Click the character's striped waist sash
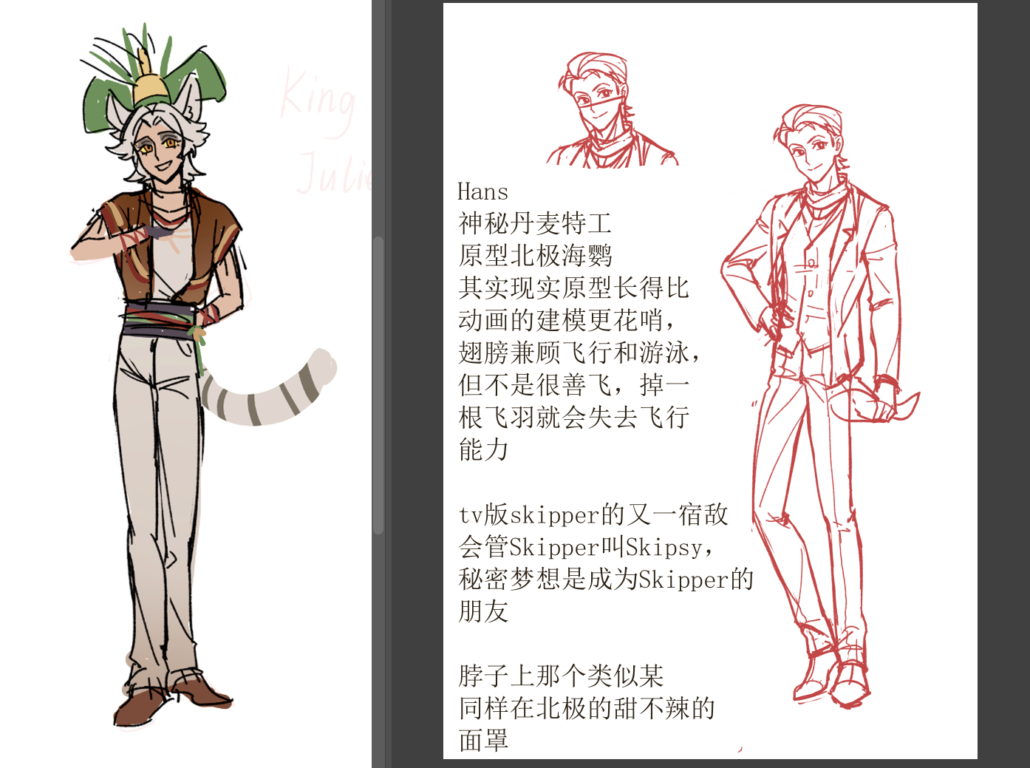 (159, 321)
